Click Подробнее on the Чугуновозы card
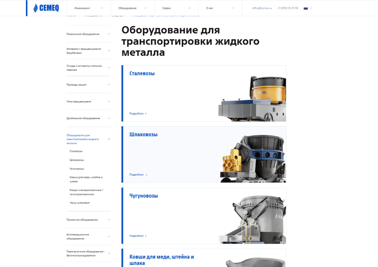 138,236
